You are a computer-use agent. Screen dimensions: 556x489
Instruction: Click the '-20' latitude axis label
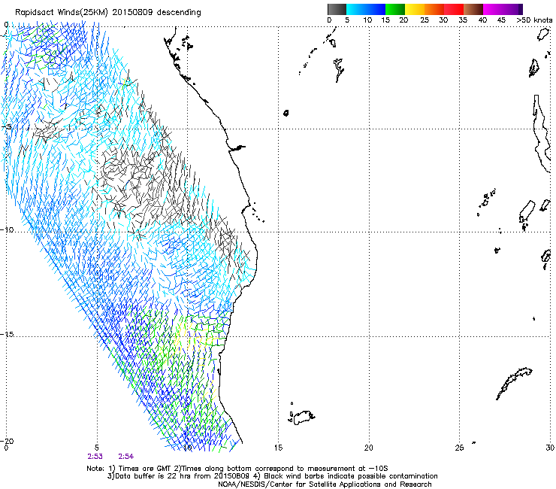(7, 441)
